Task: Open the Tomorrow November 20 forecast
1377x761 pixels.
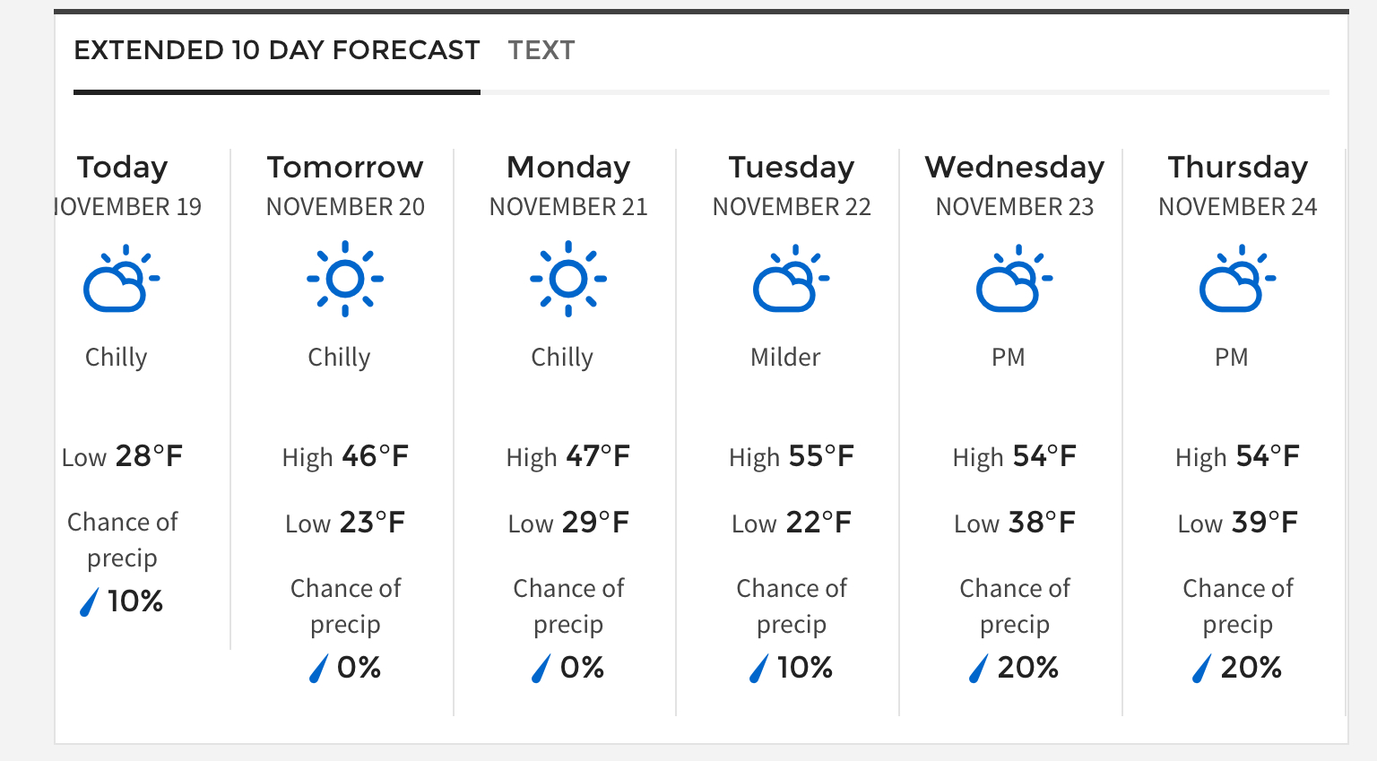Action: point(345,186)
